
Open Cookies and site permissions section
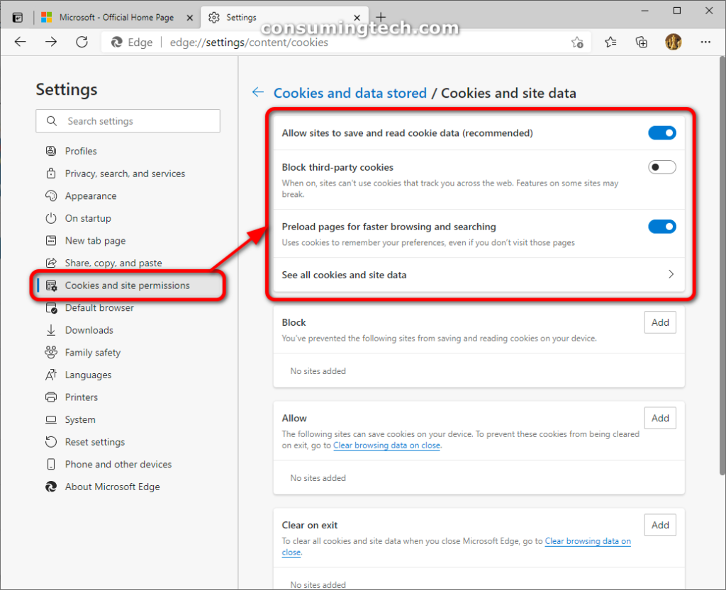point(128,285)
